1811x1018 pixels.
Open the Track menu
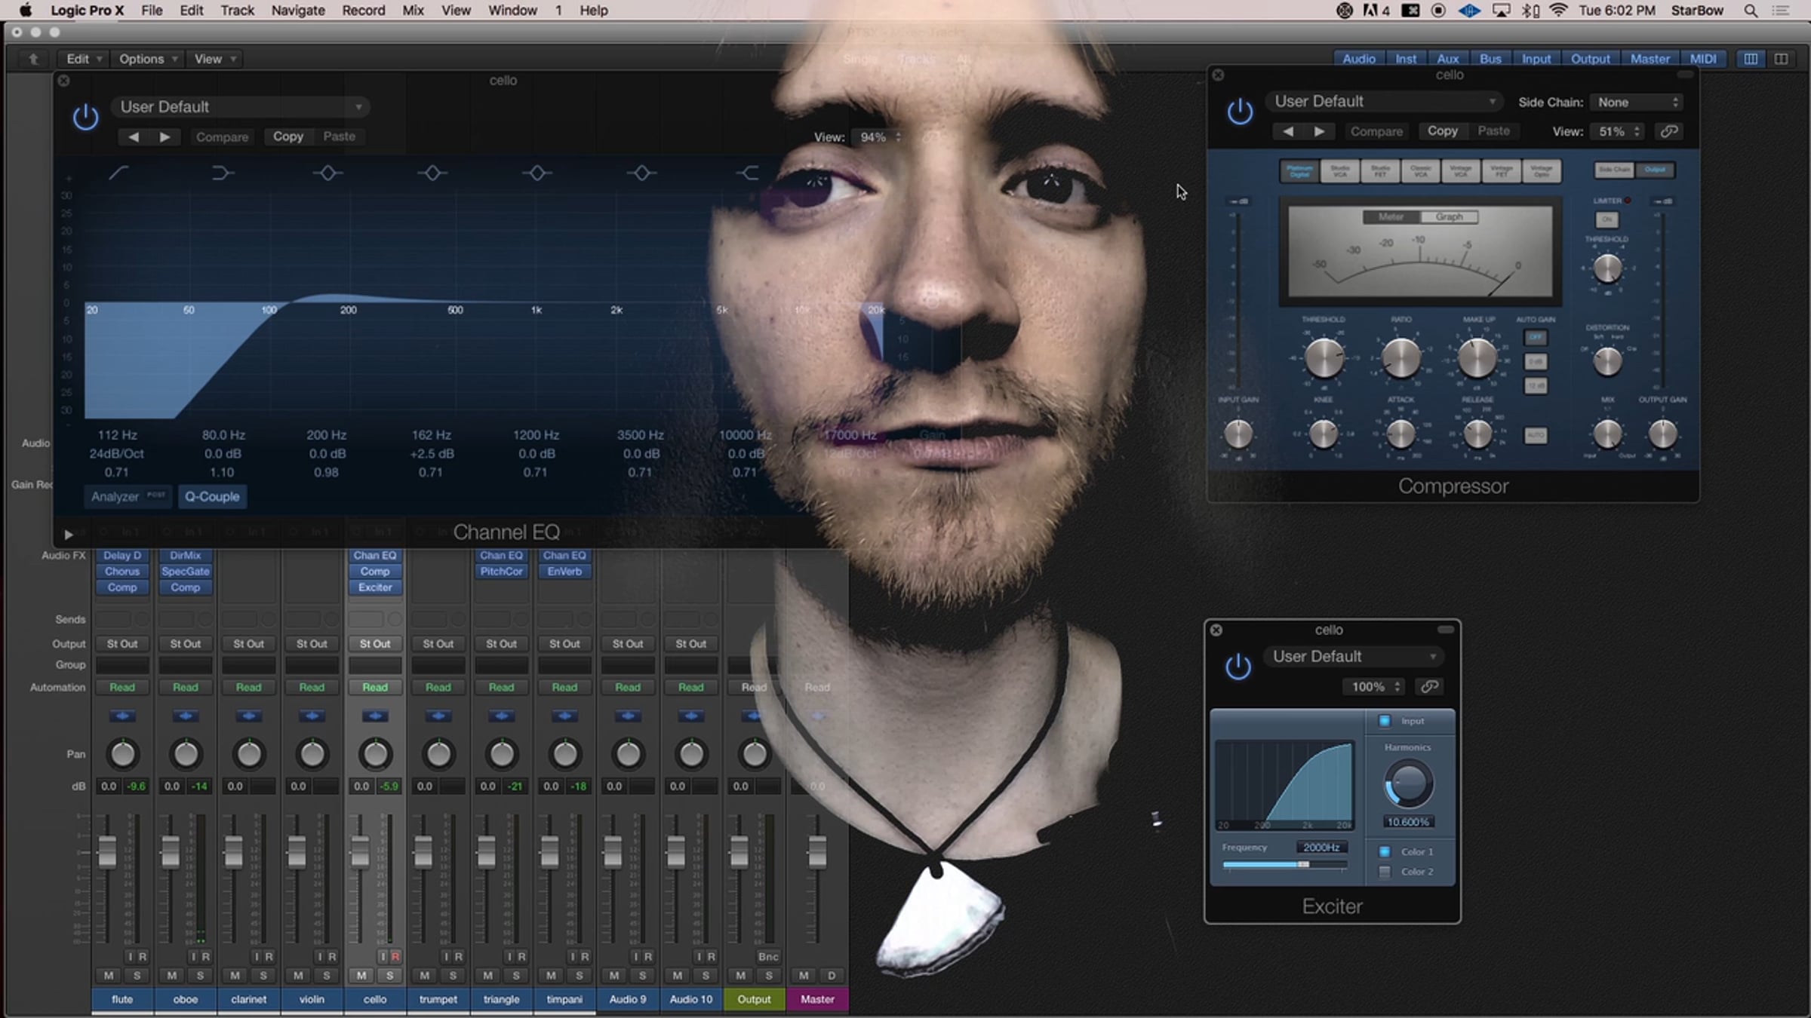(x=238, y=11)
